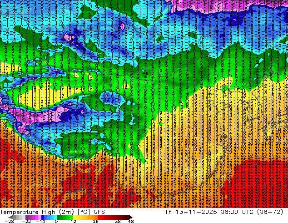Image resolution: width=288 pixels, height=223 pixels.
Task: Click the dark purple swatch above the '-22' label
Action: (x=27, y=217)
